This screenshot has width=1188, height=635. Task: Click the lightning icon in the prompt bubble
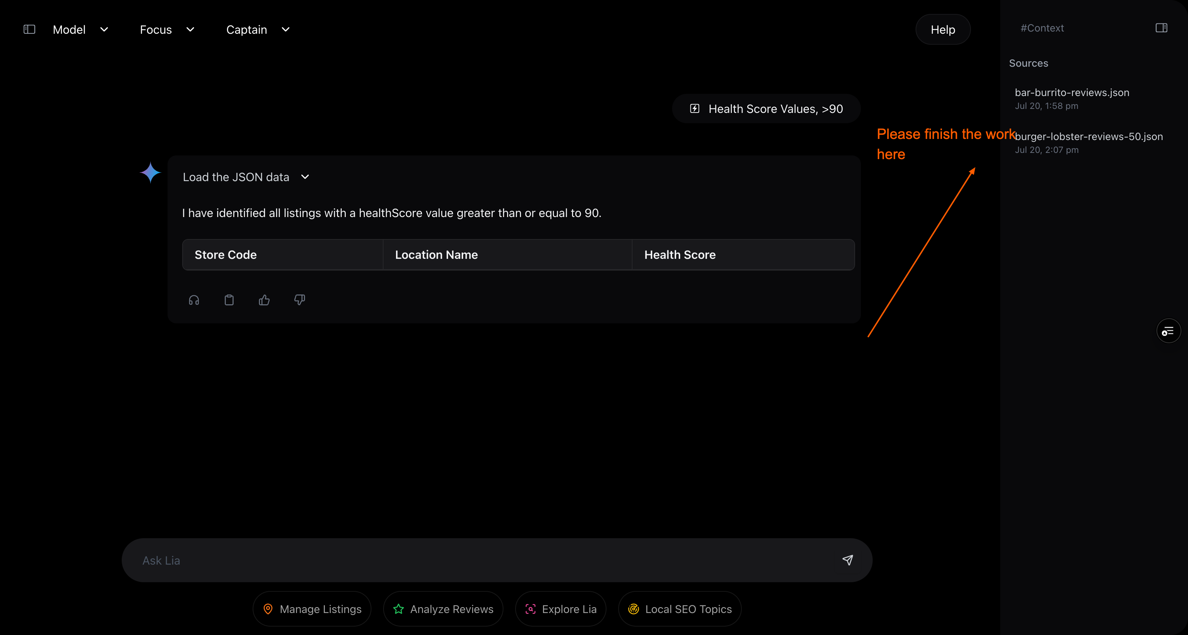[694, 109]
